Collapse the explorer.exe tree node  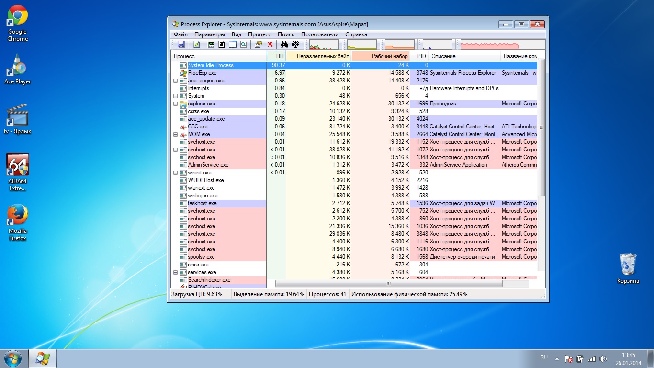click(x=175, y=104)
